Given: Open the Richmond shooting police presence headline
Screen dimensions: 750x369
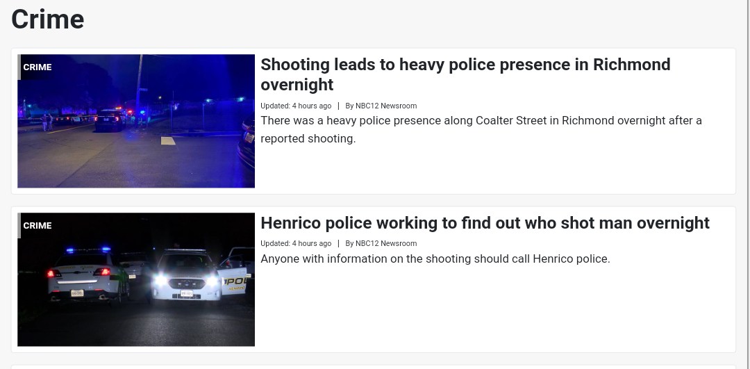Looking at the screenshot, I should click(465, 74).
